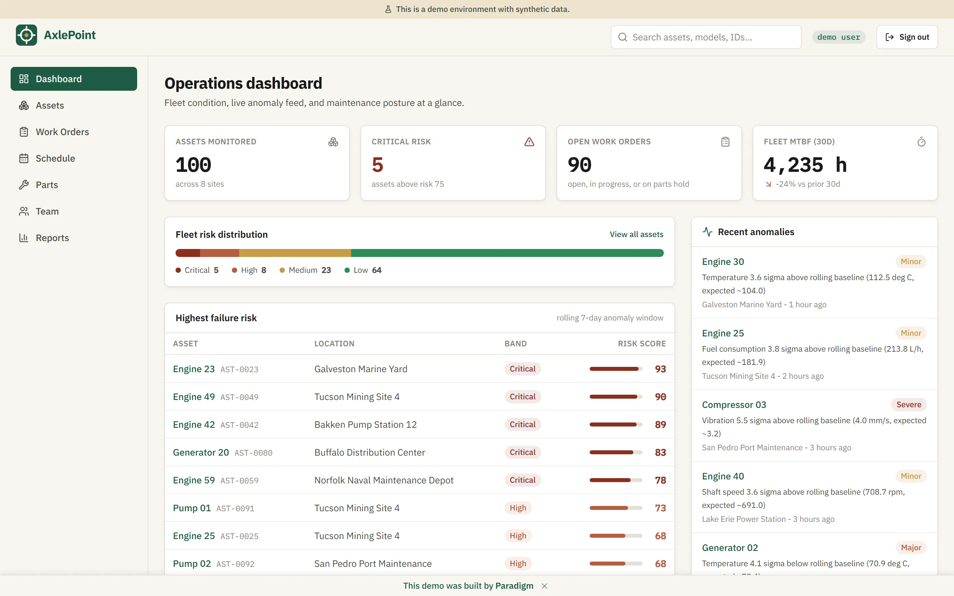Open the Team page
The width and height of the screenshot is (954, 596).
point(74,211)
